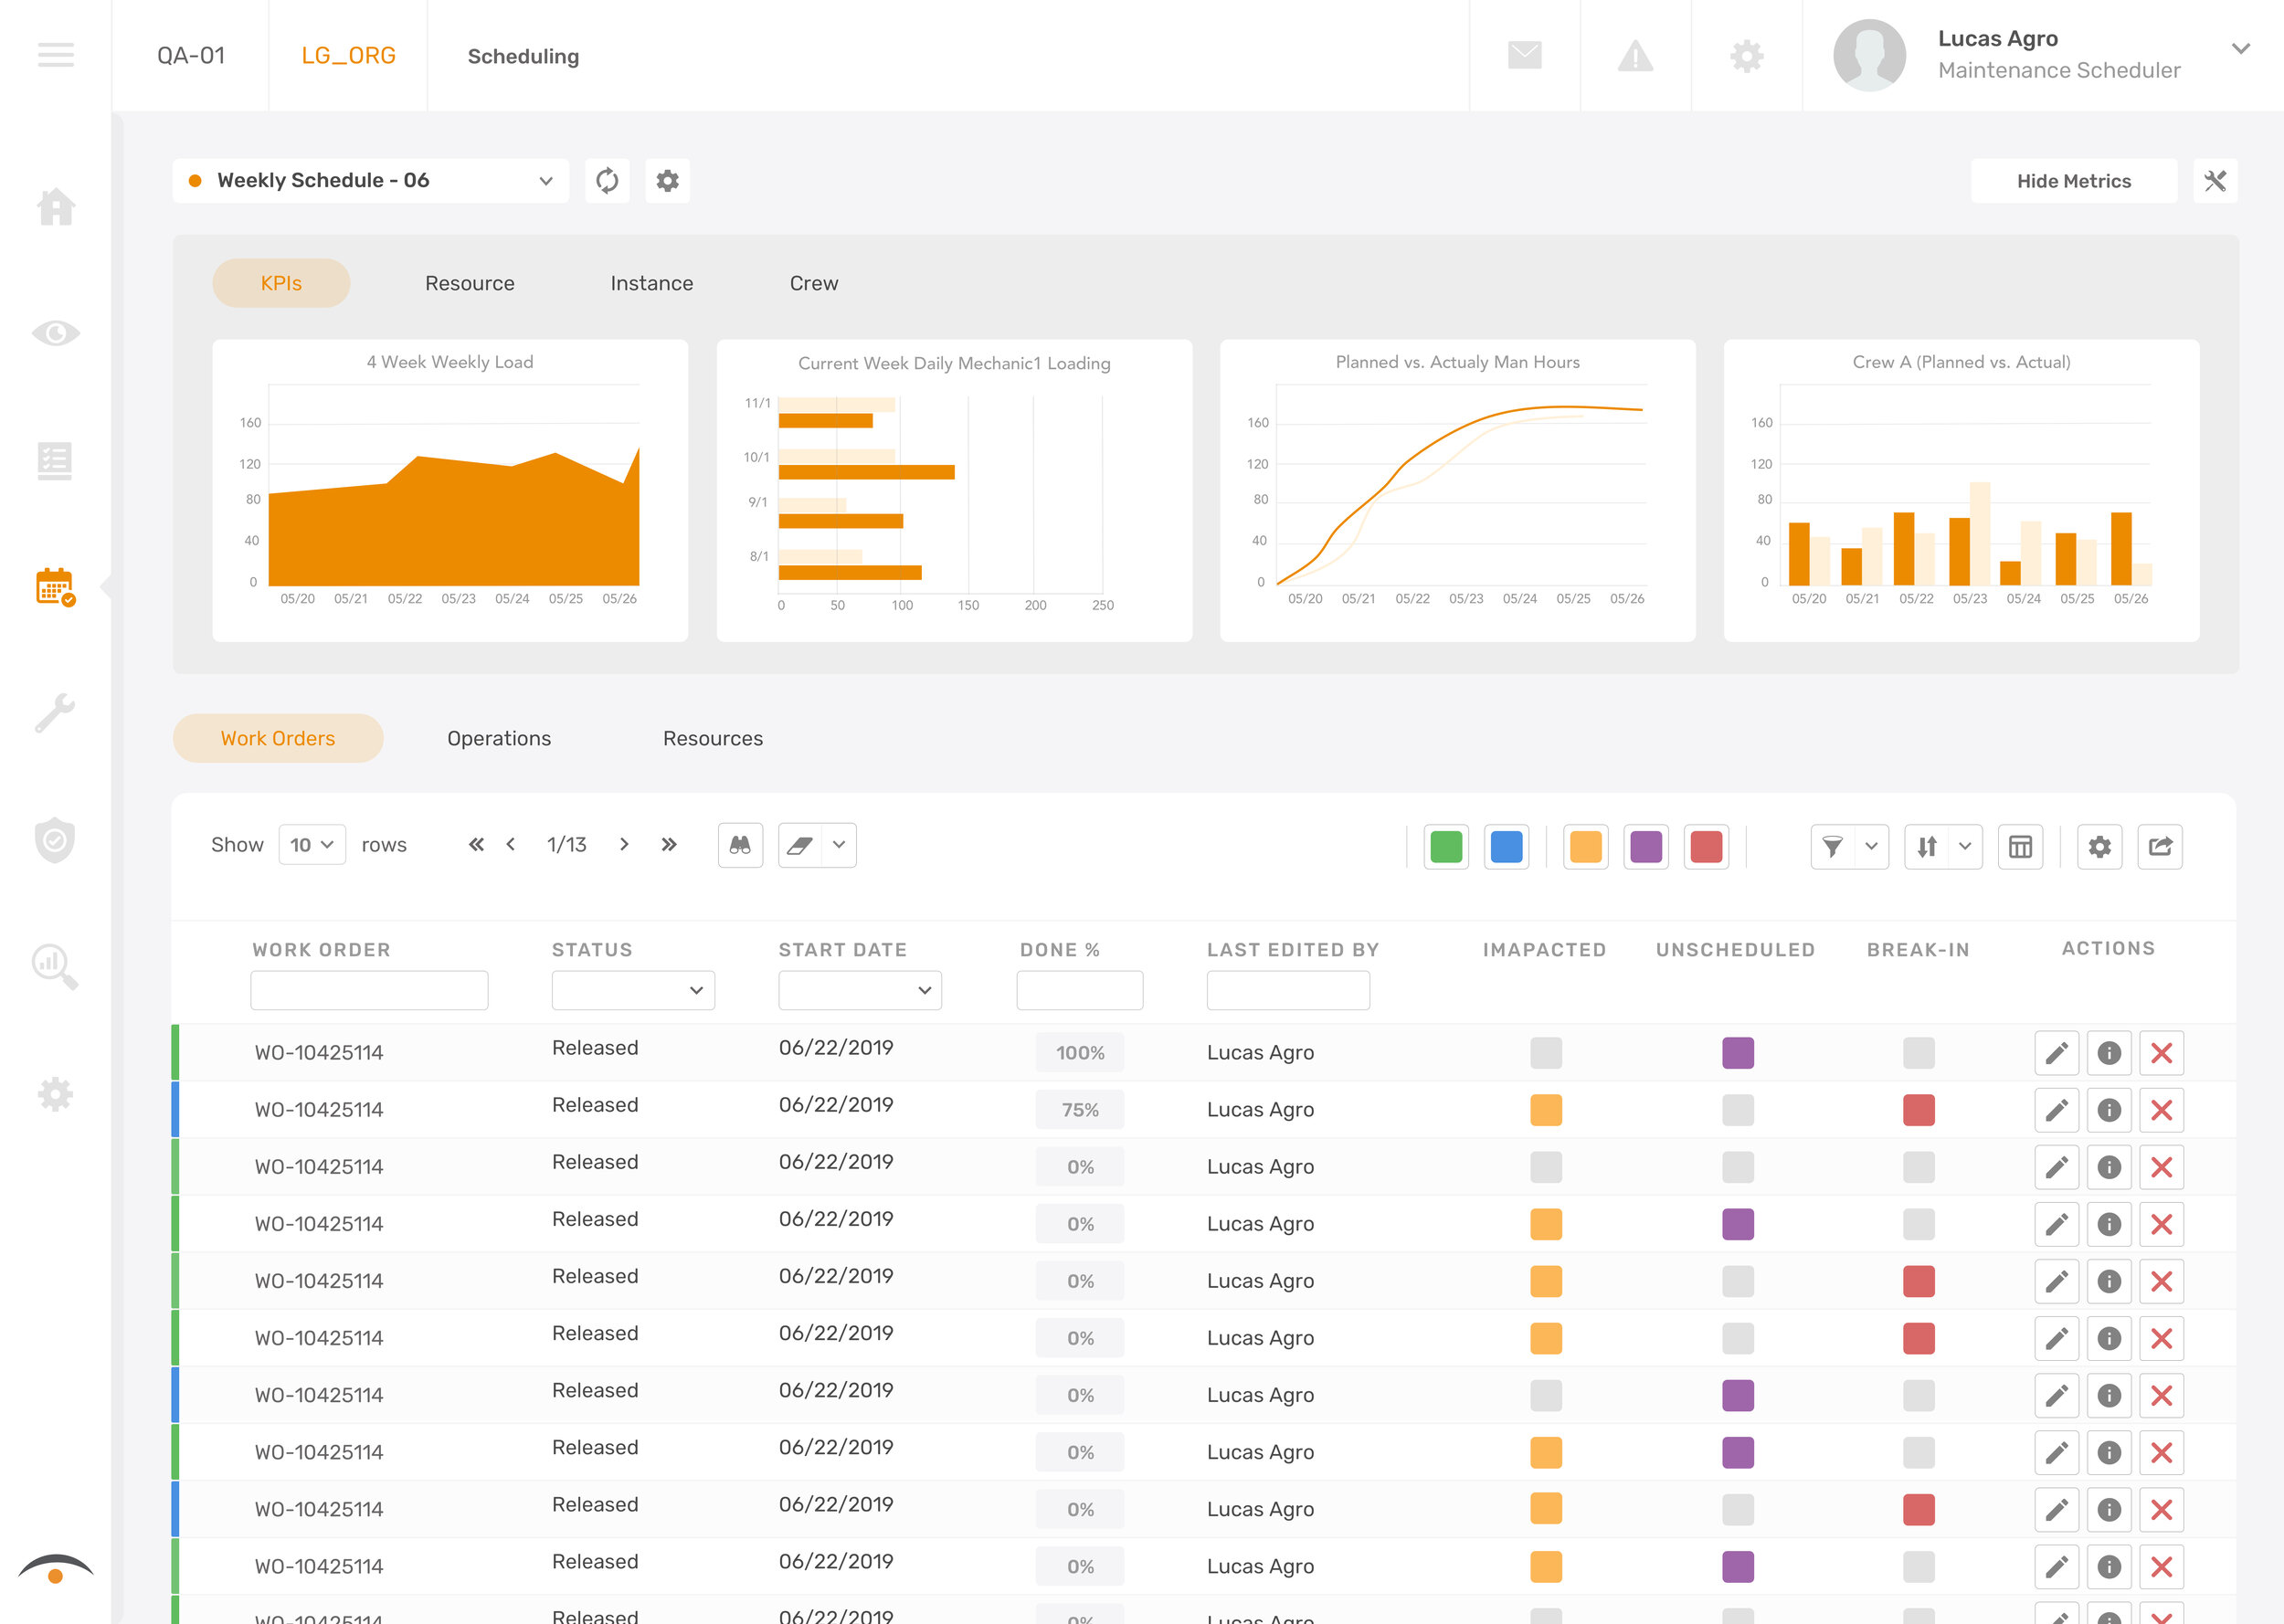Click the filter funnel icon above the table
Image resolution: width=2284 pixels, height=1624 pixels.
tap(1832, 845)
